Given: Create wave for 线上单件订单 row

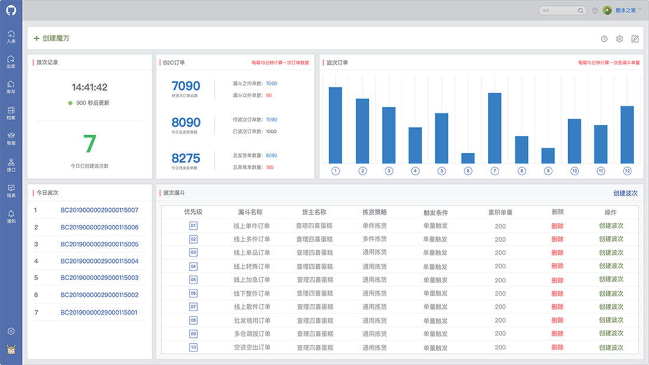Looking at the screenshot, I should (x=611, y=226).
